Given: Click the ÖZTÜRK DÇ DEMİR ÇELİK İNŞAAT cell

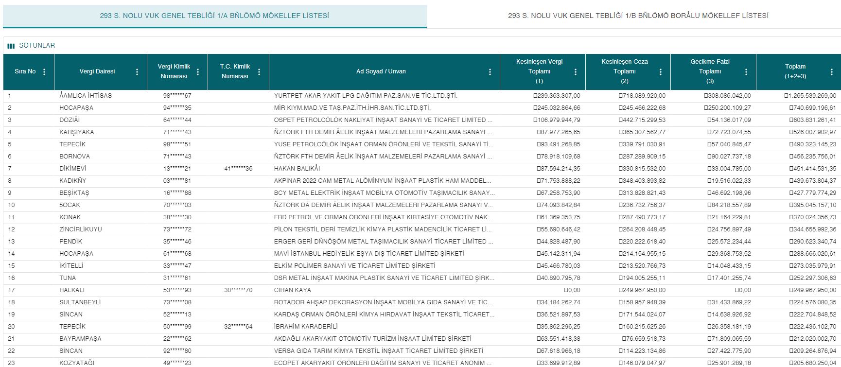Looking at the screenshot, I should [x=384, y=205].
